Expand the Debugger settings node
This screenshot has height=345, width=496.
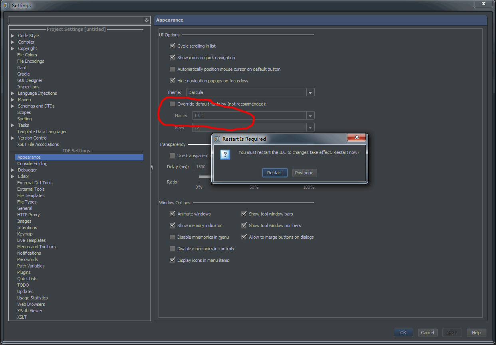(13, 170)
